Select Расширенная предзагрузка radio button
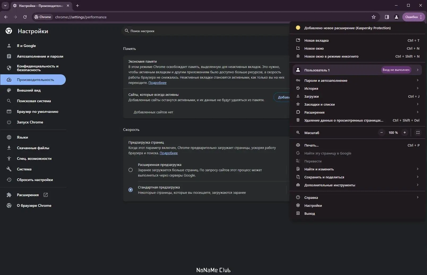The height and width of the screenshot is (275, 427). 131,170
